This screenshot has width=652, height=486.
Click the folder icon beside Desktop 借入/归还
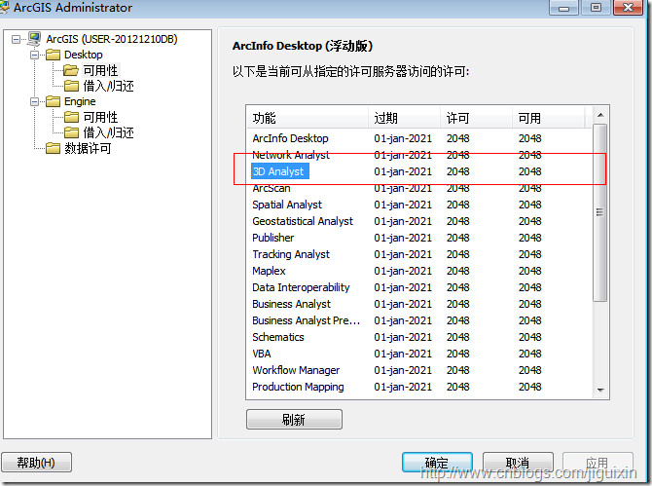71,86
